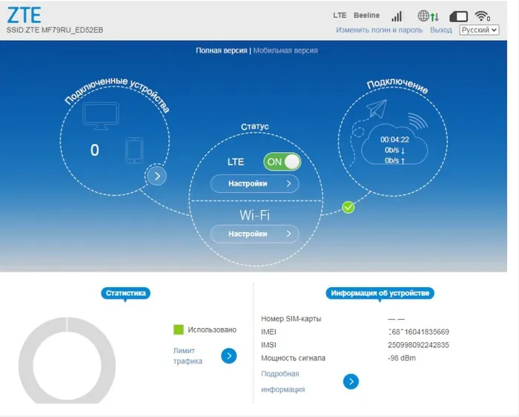Click the signal strength bars icon

pyautogui.click(x=397, y=16)
